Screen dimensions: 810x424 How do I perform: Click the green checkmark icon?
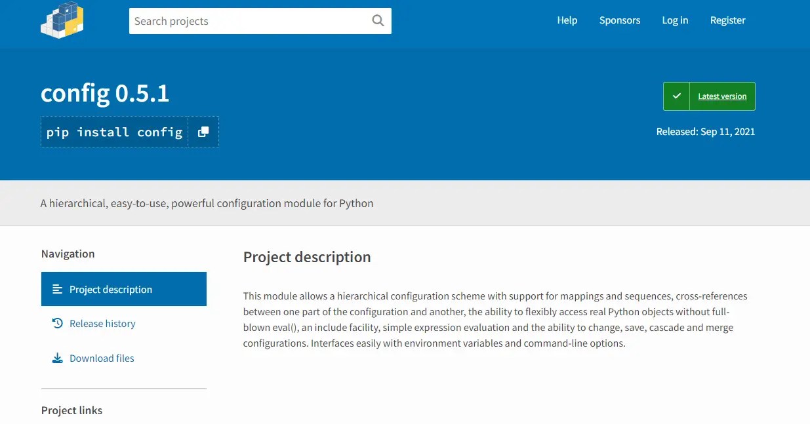pyautogui.click(x=676, y=96)
